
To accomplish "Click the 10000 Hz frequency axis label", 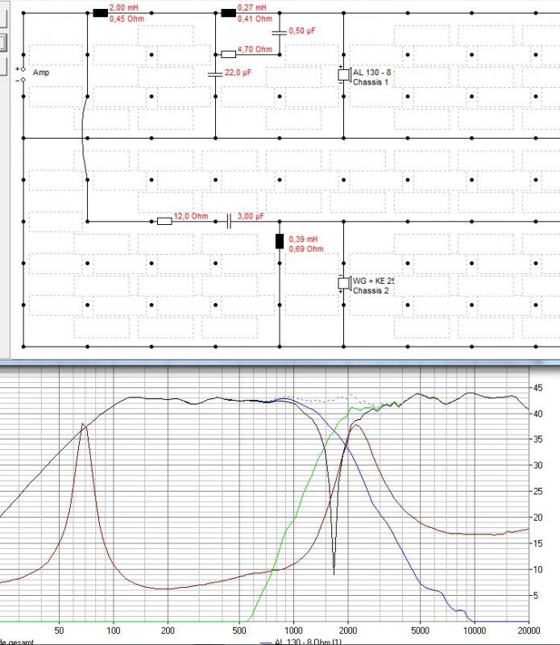I will 475,630.
